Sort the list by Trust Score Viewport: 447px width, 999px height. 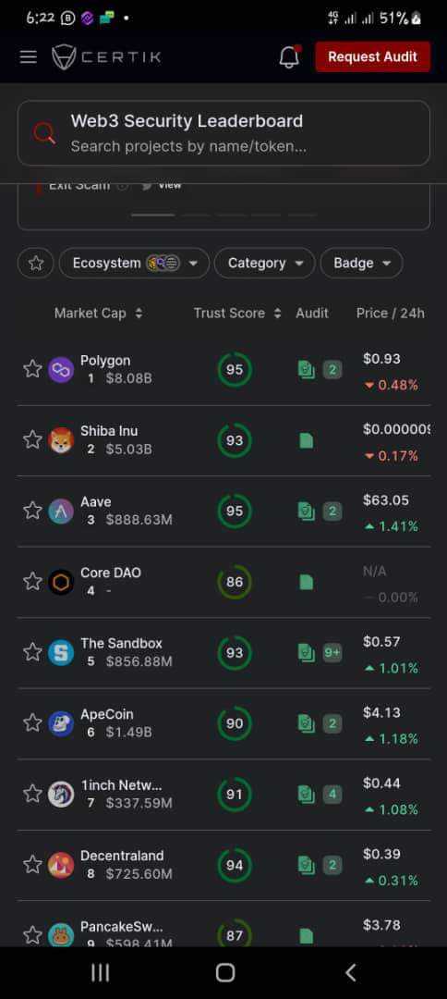(x=237, y=313)
